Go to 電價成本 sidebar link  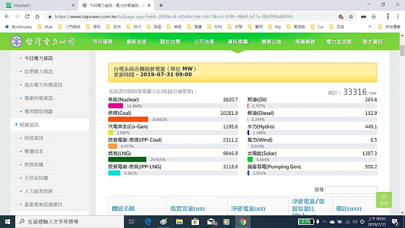34,151
